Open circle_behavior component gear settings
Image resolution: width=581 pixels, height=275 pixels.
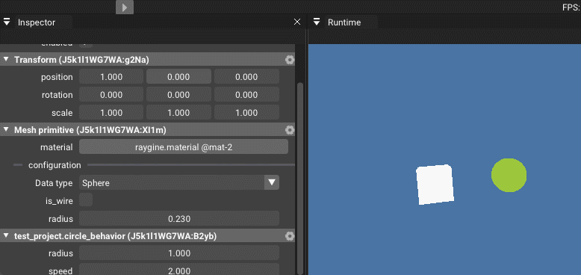[290, 236]
